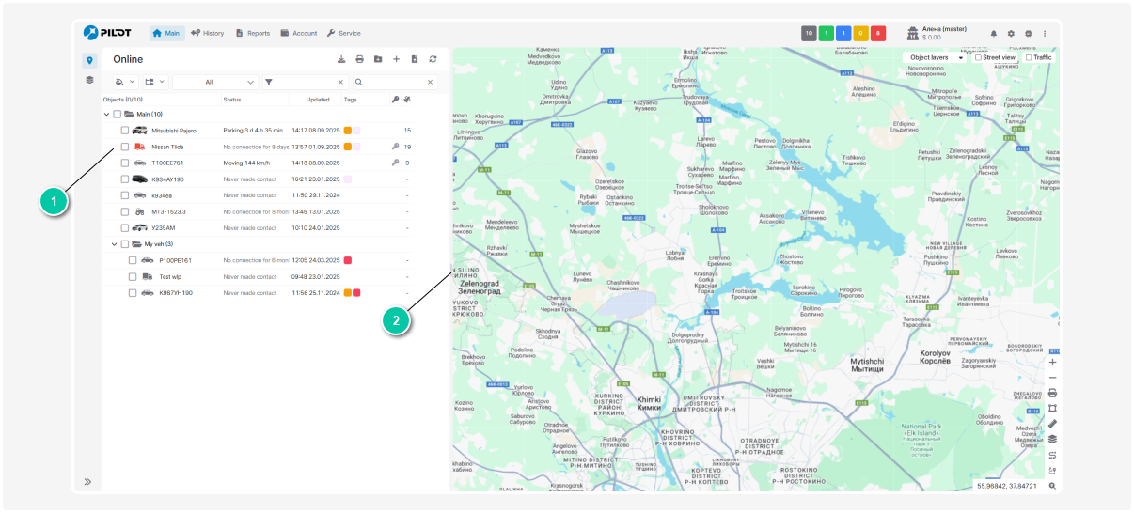
Task: Click the object search input field
Action: coord(393,82)
